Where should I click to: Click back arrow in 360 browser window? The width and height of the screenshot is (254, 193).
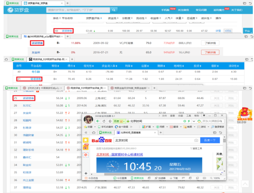click(98, 121)
